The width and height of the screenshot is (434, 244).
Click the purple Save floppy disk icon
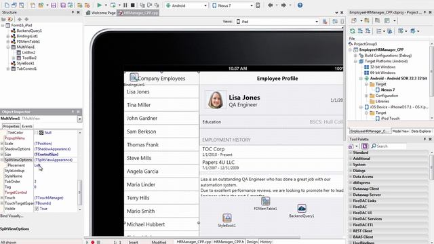pos(54,5)
